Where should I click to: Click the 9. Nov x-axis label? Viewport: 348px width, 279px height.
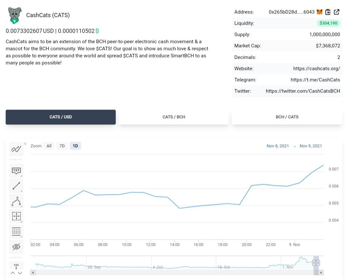pyautogui.click(x=295, y=245)
